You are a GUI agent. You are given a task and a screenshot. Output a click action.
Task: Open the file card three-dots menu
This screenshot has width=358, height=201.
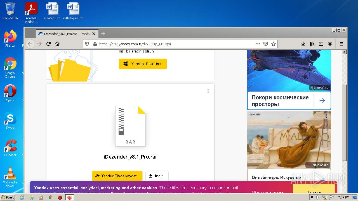(208, 91)
